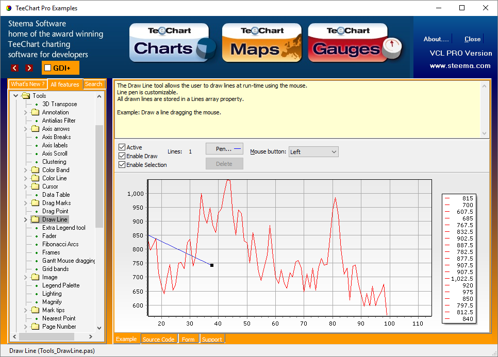Select the Axis Breaks tree item

point(57,137)
